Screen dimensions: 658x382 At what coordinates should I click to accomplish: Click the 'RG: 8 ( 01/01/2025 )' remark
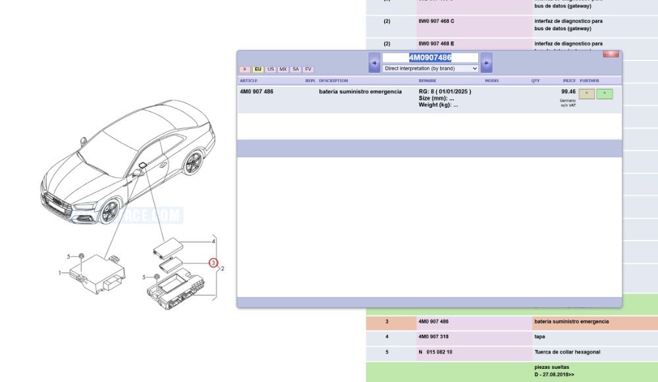[x=445, y=91]
